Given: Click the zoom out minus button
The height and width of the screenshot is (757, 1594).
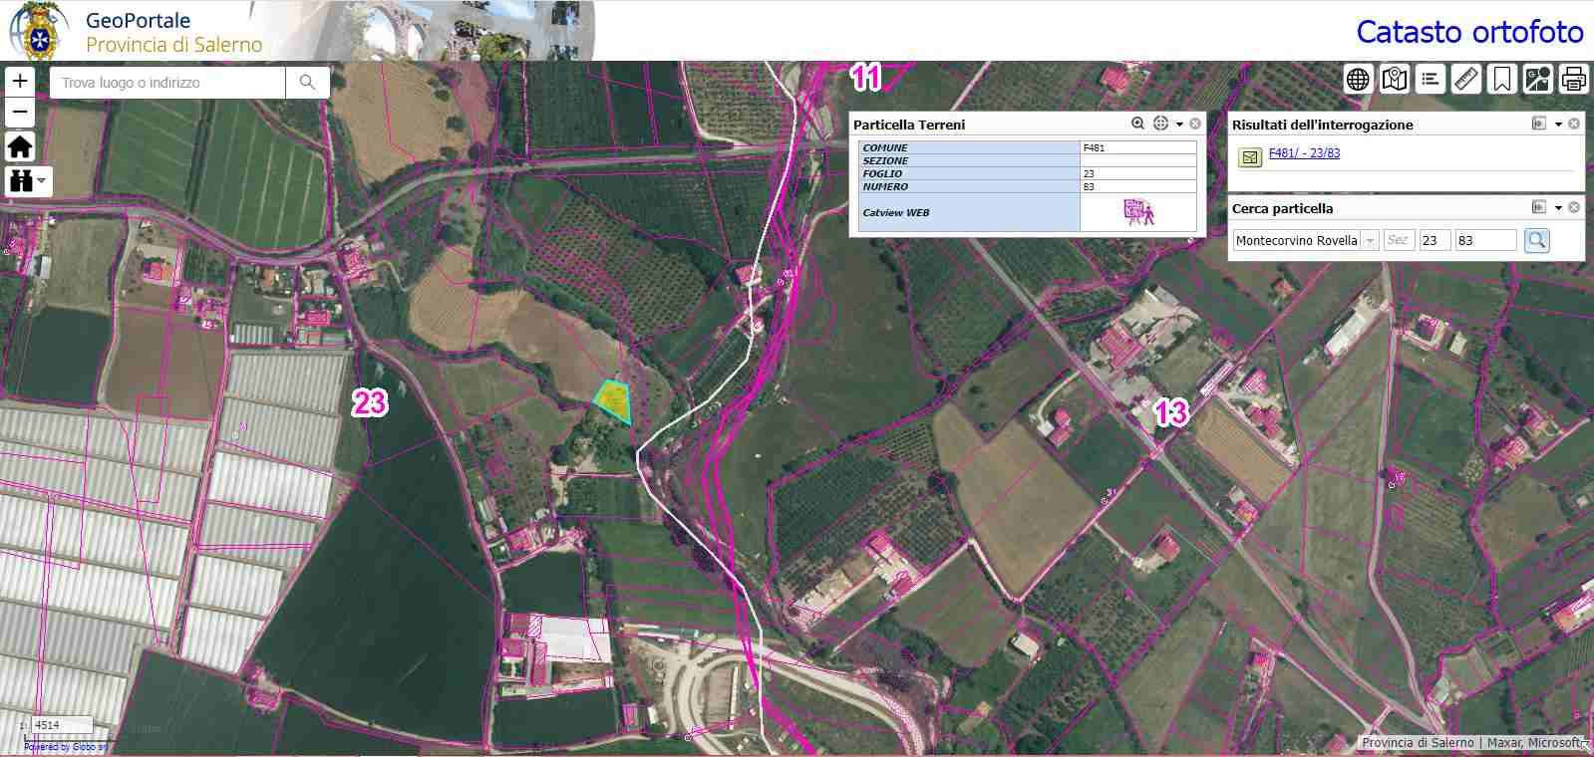Looking at the screenshot, I should 20,112.
